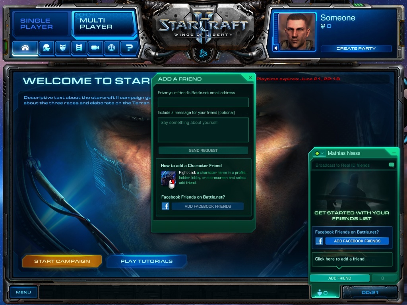
Task: Open the player profile head icon
Action: [x=47, y=48]
